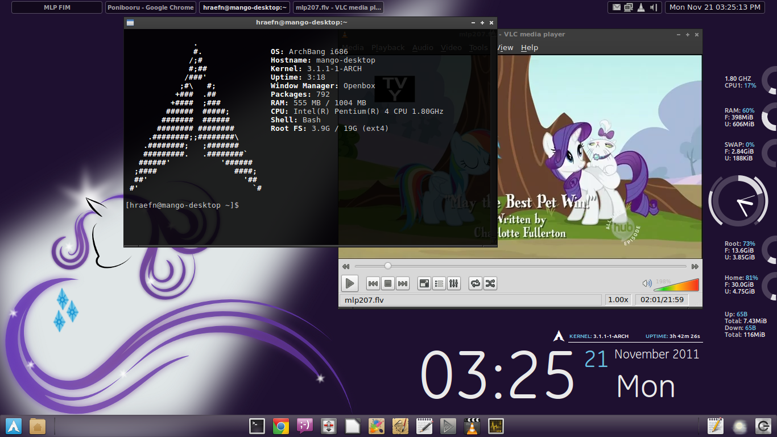Launch the paint palette app in dock

click(377, 426)
